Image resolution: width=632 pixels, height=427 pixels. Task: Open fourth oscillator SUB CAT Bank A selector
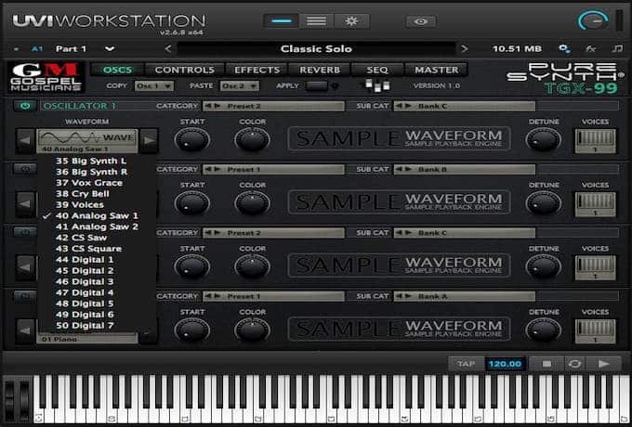tap(465, 297)
